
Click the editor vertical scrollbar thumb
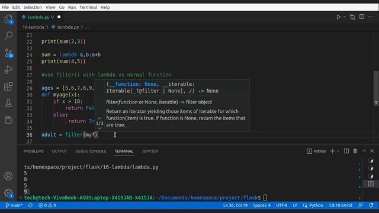pyautogui.click(x=377, y=88)
